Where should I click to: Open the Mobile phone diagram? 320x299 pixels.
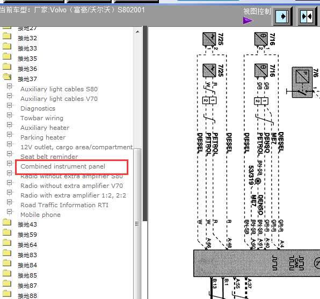tap(41, 215)
